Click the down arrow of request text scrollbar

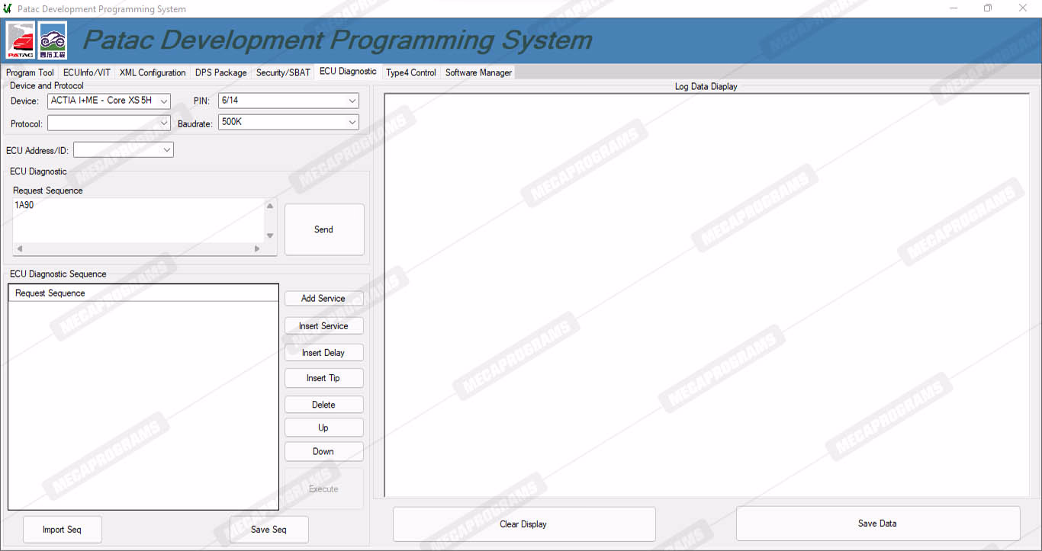click(270, 235)
